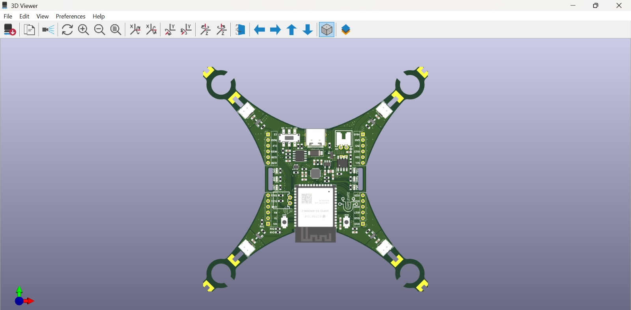Screen dimensions: 631x310
Task: Minimize the 3D Viewer window
Action: tap(573, 6)
